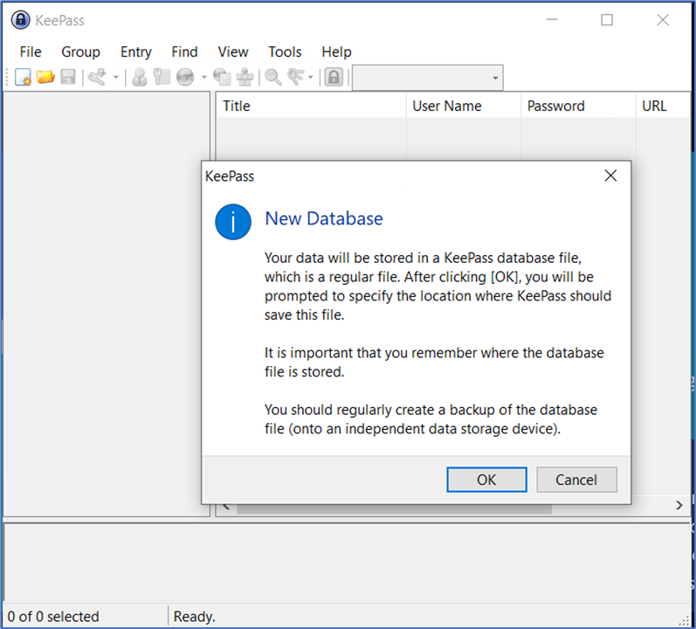Open the Tools menu
696x629 pixels.
coord(285,52)
